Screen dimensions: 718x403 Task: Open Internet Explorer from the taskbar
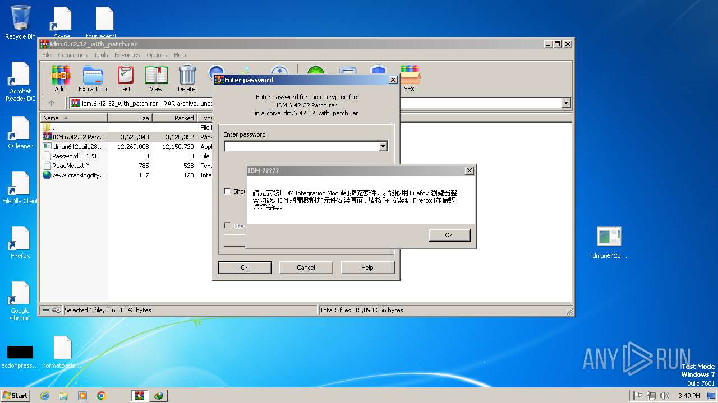pyautogui.click(x=45, y=396)
